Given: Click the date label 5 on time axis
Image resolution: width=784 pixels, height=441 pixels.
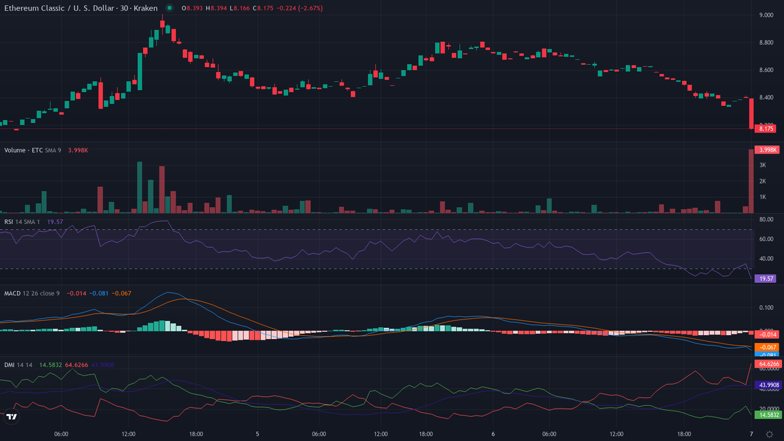Looking at the screenshot, I should 257,434.
